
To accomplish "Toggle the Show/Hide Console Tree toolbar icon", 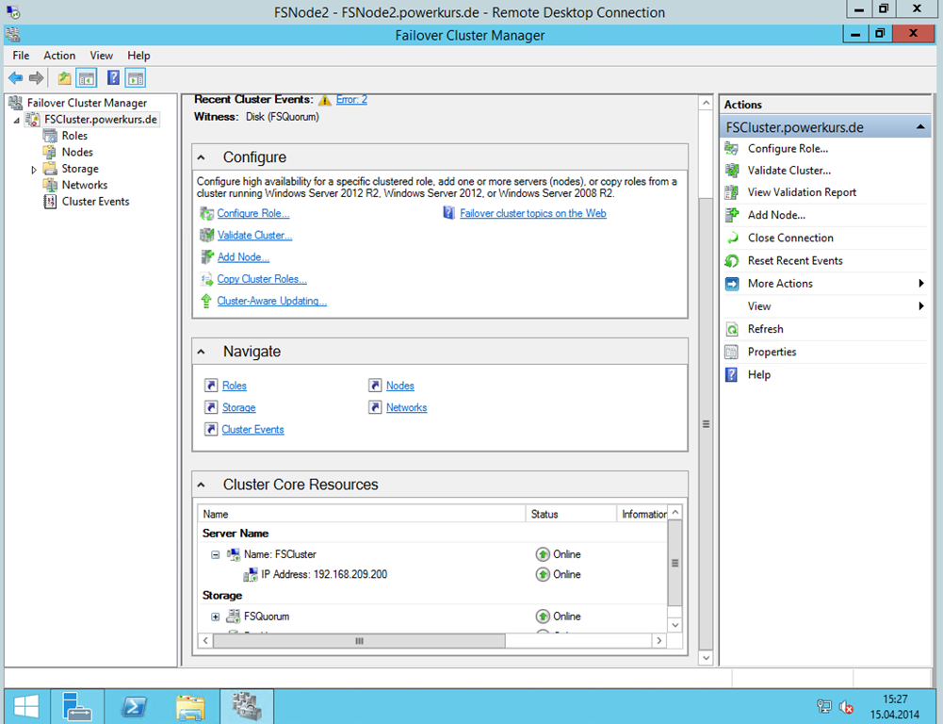I will (x=87, y=78).
